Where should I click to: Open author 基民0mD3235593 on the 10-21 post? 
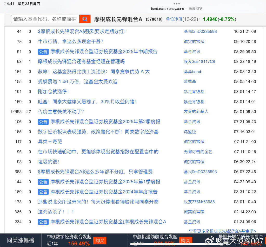pyautogui.click(x=200, y=31)
